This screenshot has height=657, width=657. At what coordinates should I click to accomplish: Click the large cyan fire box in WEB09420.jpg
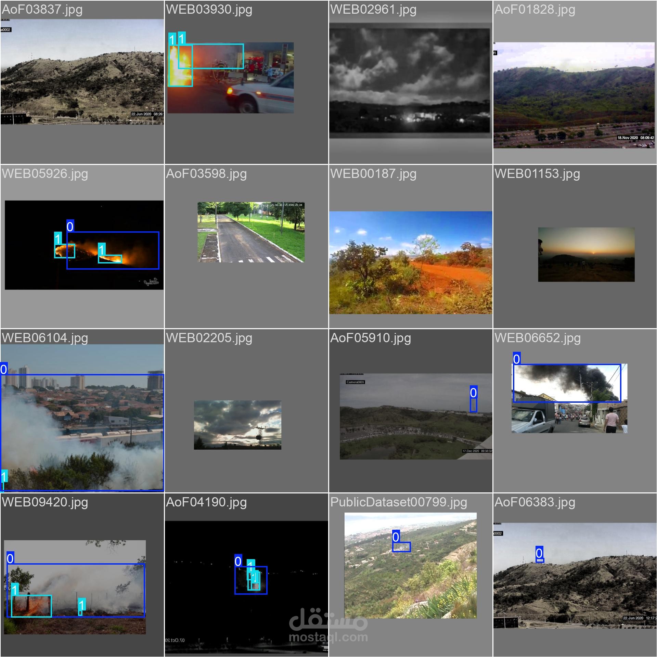click(31, 606)
